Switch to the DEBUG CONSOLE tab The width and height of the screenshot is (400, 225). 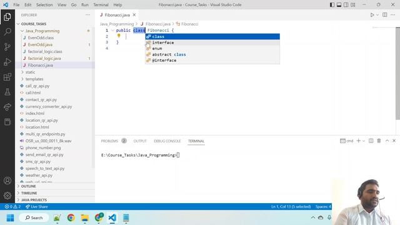[x=167, y=141]
